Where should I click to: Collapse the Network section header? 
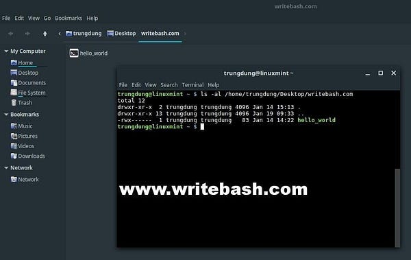click(6, 168)
